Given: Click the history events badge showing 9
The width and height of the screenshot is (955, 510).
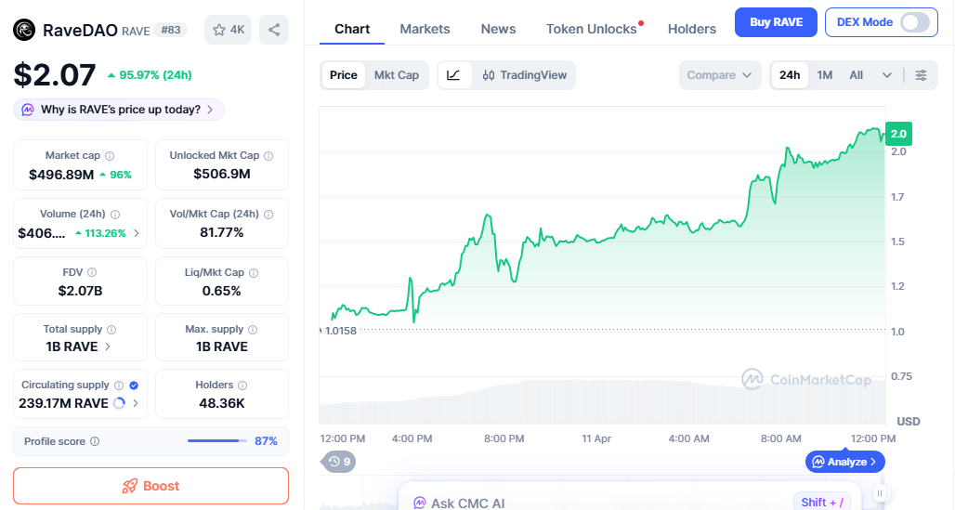Looking at the screenshot, I should click(339, 462).
